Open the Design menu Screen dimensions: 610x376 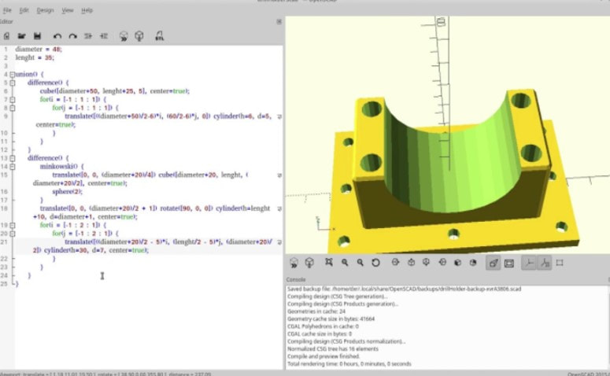click(46, 10)
